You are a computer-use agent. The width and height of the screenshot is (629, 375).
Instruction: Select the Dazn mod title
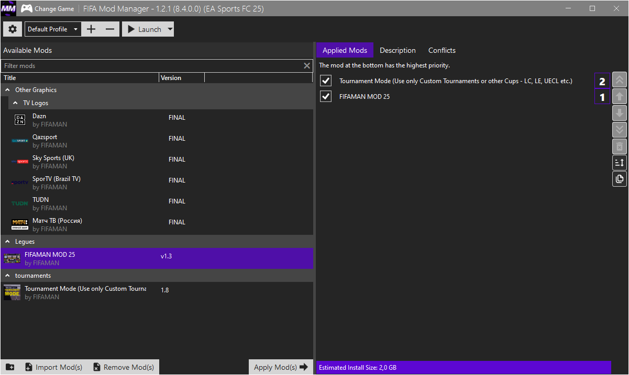click(x=39, y=116)
